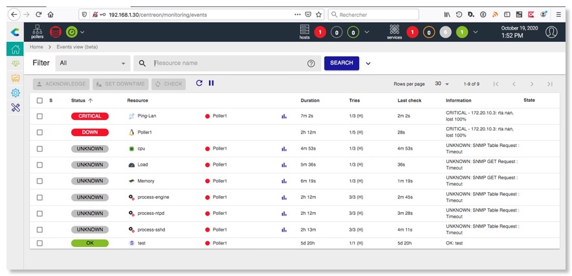Open the graph icon for Ping-Lan
The height and width of the screenshot is (276, 572).
pos(283,116)
